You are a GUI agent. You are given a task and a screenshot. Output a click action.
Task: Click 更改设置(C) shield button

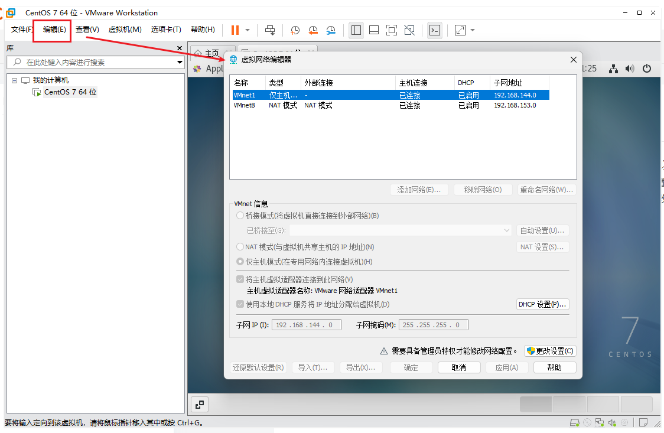[550, 351]
